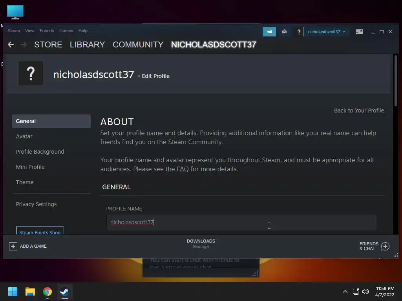
Task: Select the General settings section
Action: (51, 121)
